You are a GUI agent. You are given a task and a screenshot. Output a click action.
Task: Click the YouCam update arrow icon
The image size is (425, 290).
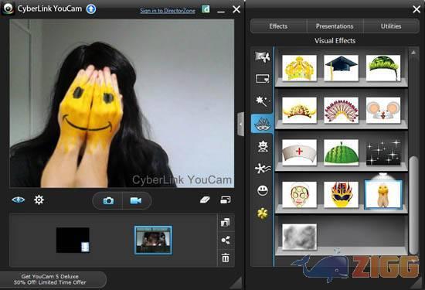point(91,9)
